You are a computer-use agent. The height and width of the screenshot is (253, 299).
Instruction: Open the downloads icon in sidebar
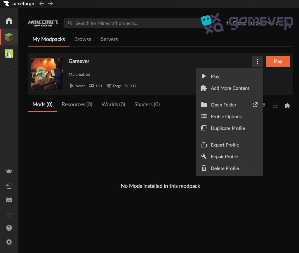9,214
